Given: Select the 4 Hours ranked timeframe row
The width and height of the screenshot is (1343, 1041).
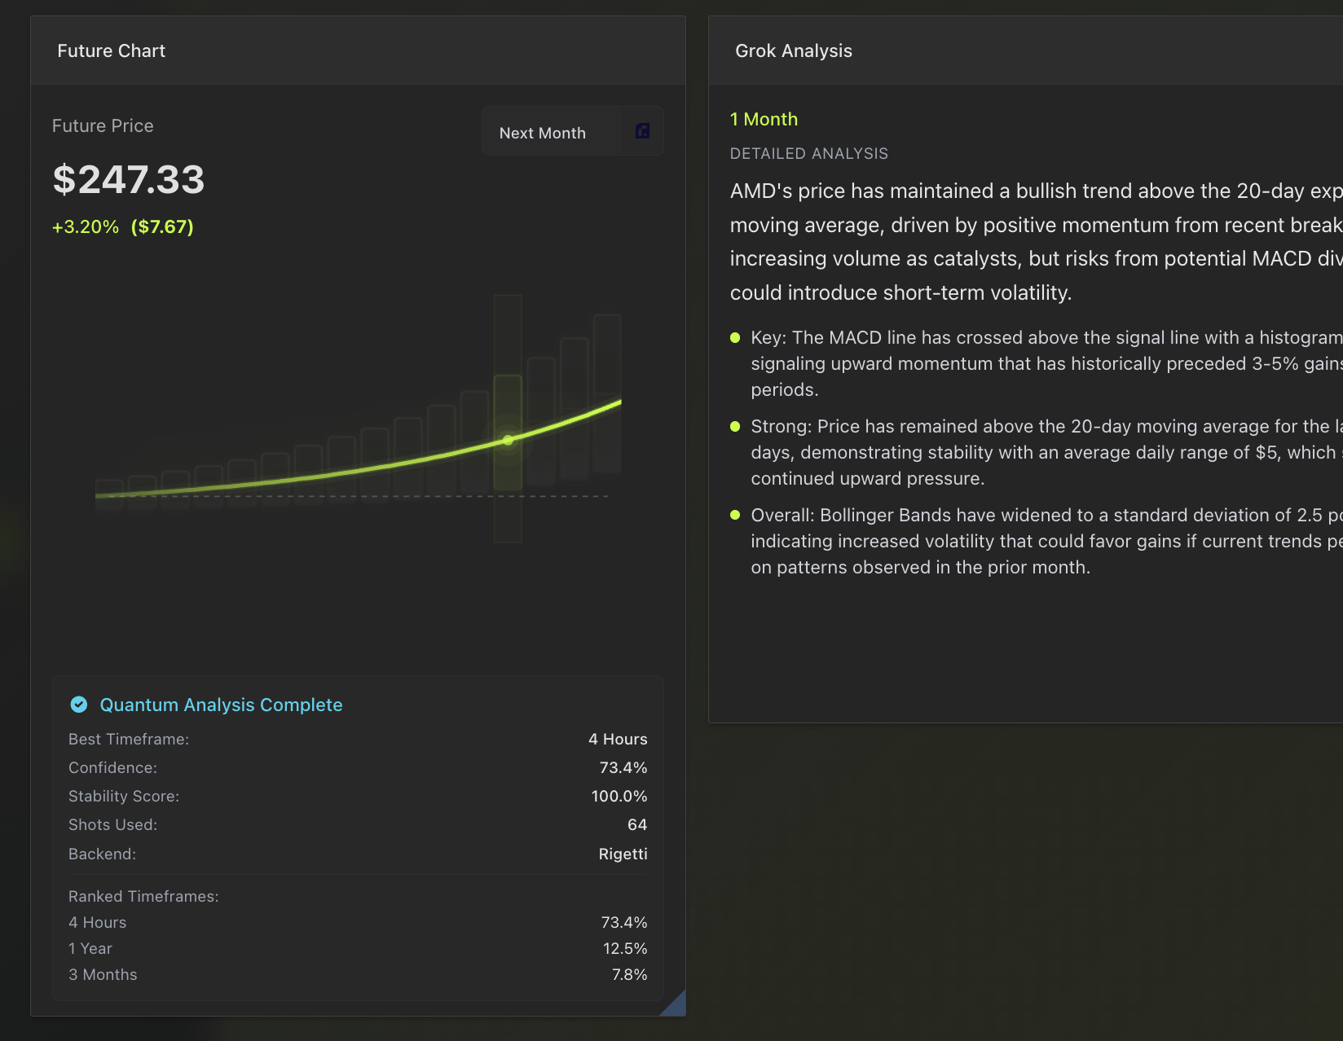Looking at the screenshot, I should (358, 922).
